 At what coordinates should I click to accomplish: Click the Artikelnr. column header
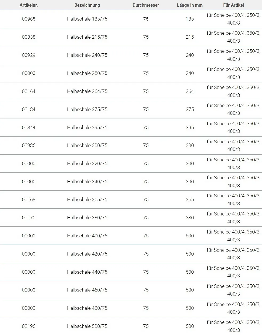29,5
